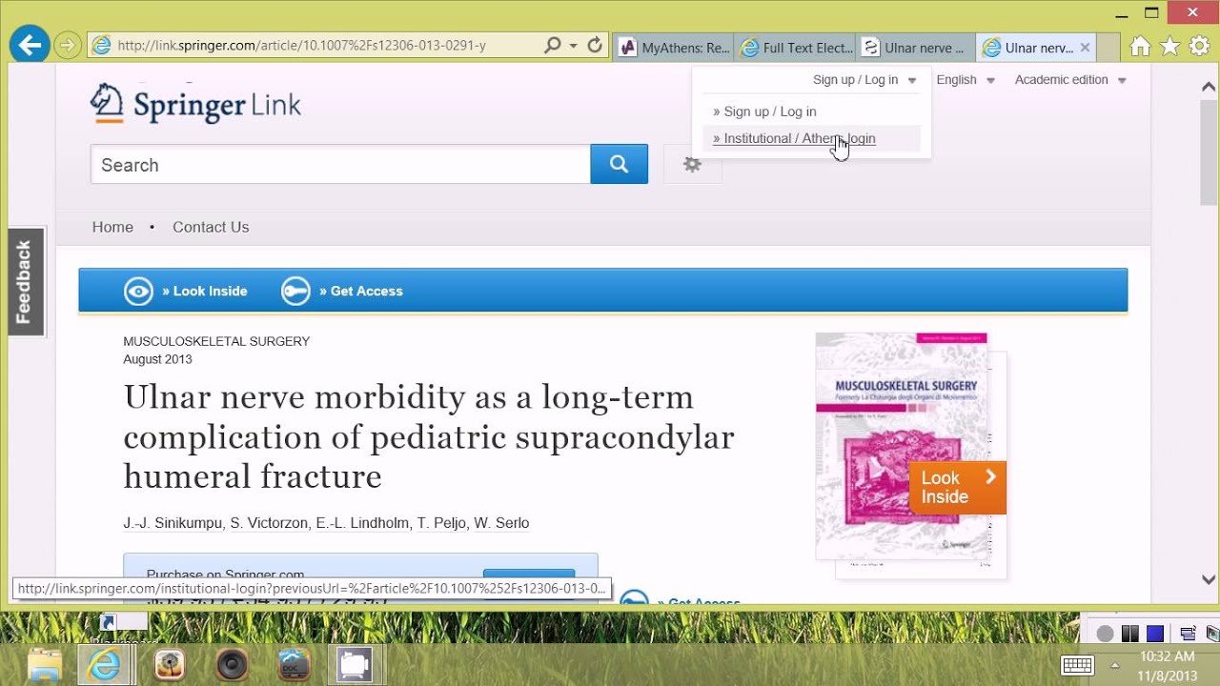Viewport: 1220px width, 686px height.
Task: Open the DOC app taskbar icon
Action: [295, 664]
